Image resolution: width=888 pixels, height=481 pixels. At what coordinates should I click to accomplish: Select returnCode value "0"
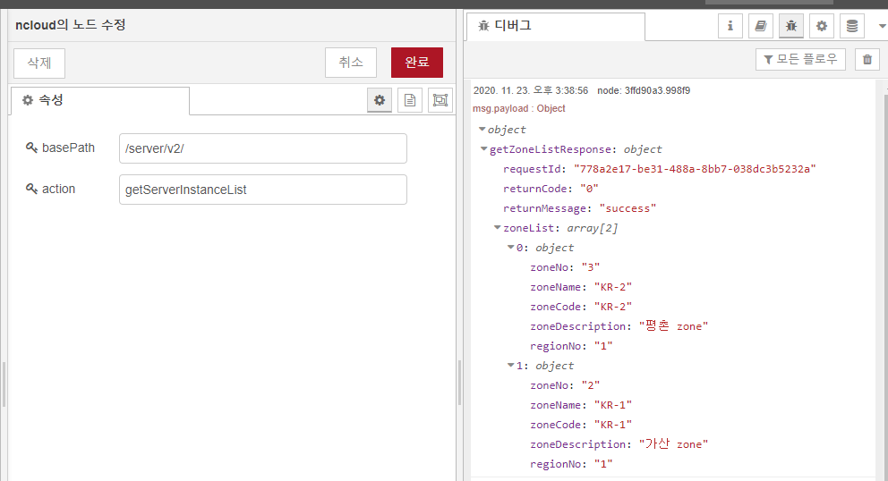pyautogui.click(x=589, y=189)
